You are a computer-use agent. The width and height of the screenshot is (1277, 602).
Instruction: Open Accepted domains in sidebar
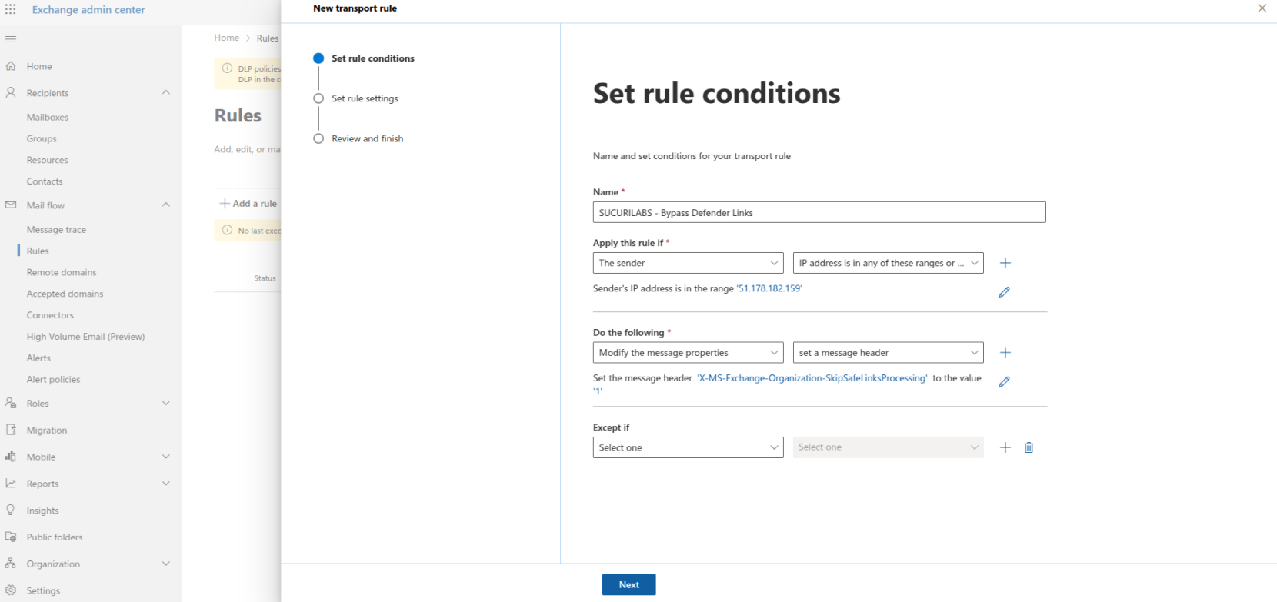click(65, 294)
